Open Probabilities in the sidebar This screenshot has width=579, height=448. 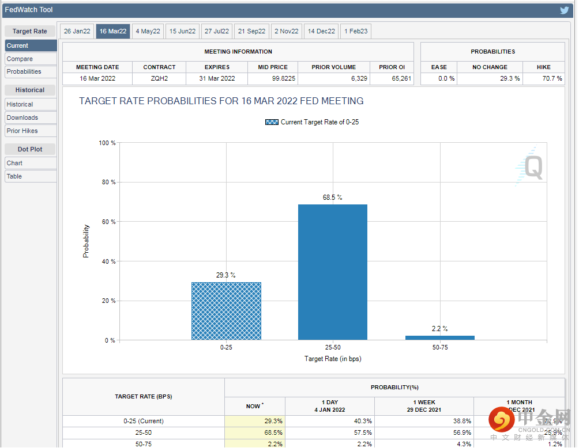point(30,71)
